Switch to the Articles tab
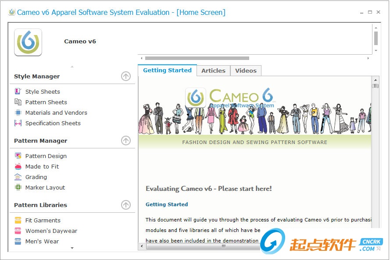 (x=214, y=70)
